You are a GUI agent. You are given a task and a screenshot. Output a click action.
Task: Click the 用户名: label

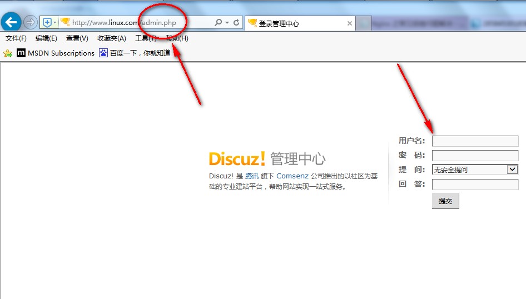411,141
